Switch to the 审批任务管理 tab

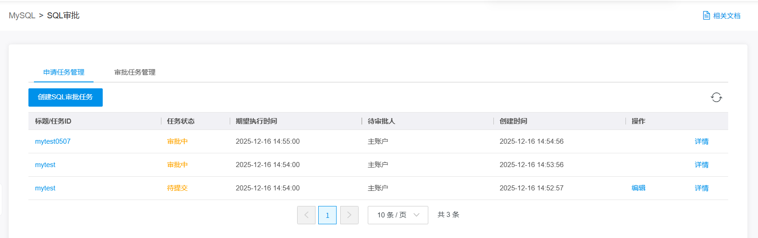(135, 72)
